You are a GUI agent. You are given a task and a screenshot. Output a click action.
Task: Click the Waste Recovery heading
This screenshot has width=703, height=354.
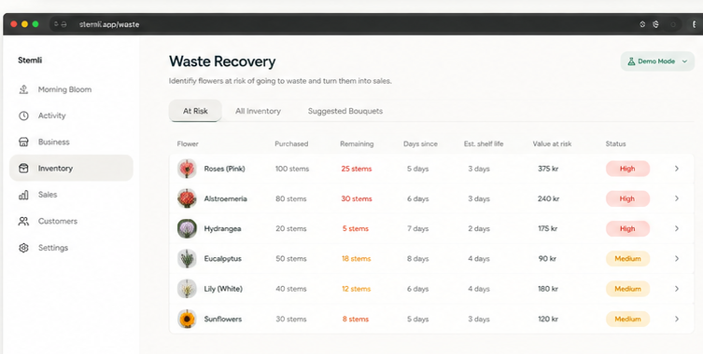coord(222,61)
